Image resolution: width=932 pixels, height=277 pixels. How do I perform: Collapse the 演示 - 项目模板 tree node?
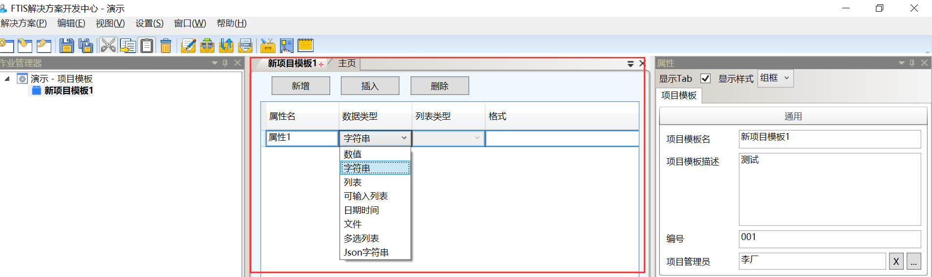coord(7,79)
